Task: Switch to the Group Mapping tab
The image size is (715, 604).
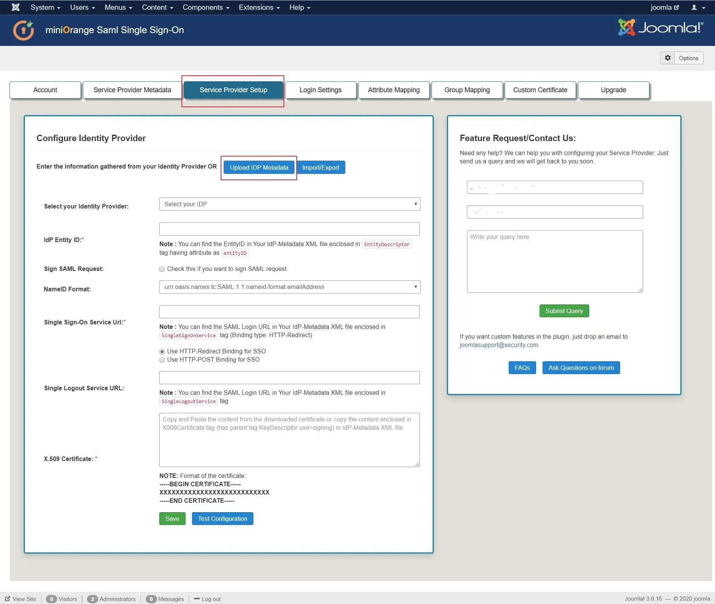Action: [467, 90]
